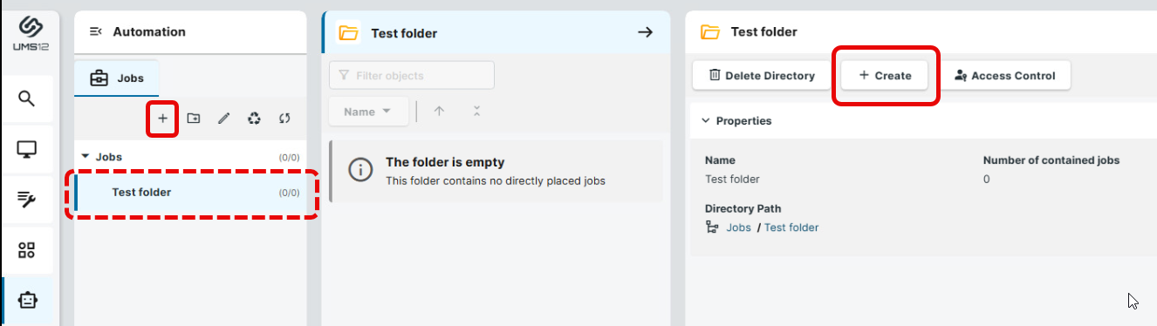Click the pencil edit icon
This screenshot has width=1157, height=326.
[223, 119]
